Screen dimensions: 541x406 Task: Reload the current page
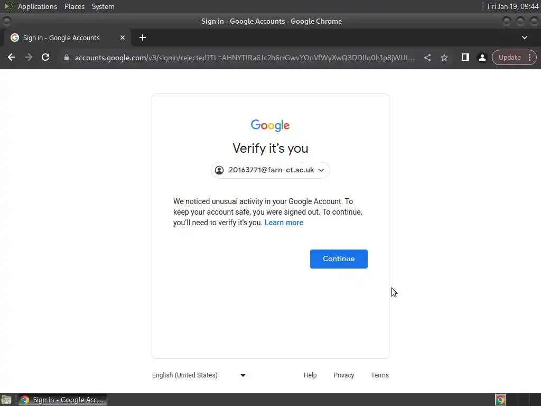pyautogui.click(x=45, y=57)
